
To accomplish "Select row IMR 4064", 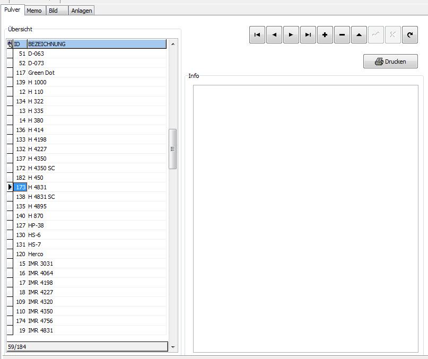I will [x=86, y=273].
